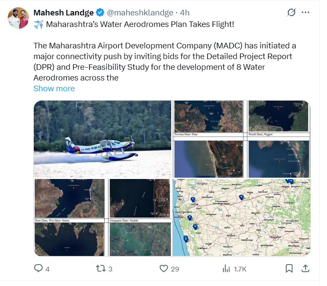Open the three-dot More menu
The width and height of the screenshot is (327, 286).
click(x=305, y=12)
